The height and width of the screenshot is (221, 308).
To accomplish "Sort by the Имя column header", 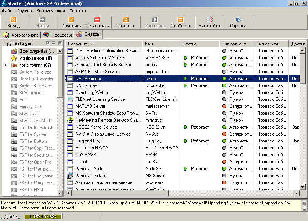I will [x=161, y=44].
